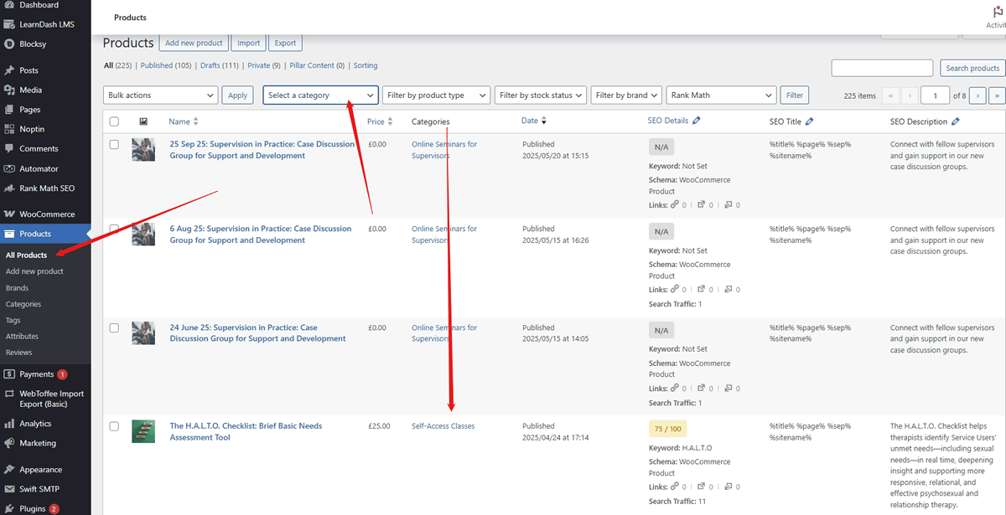Sort products by Date column
The width and height of the screenshot is (1006, 515).
pos(533,121)
